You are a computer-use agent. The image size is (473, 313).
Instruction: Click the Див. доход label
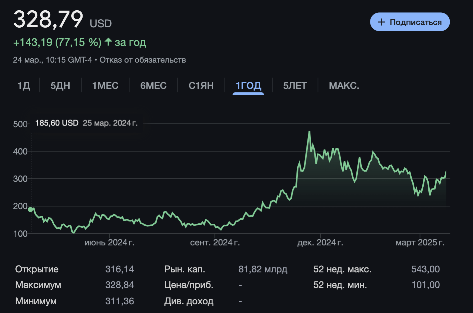pyautogui.click(x=189, y=301)
